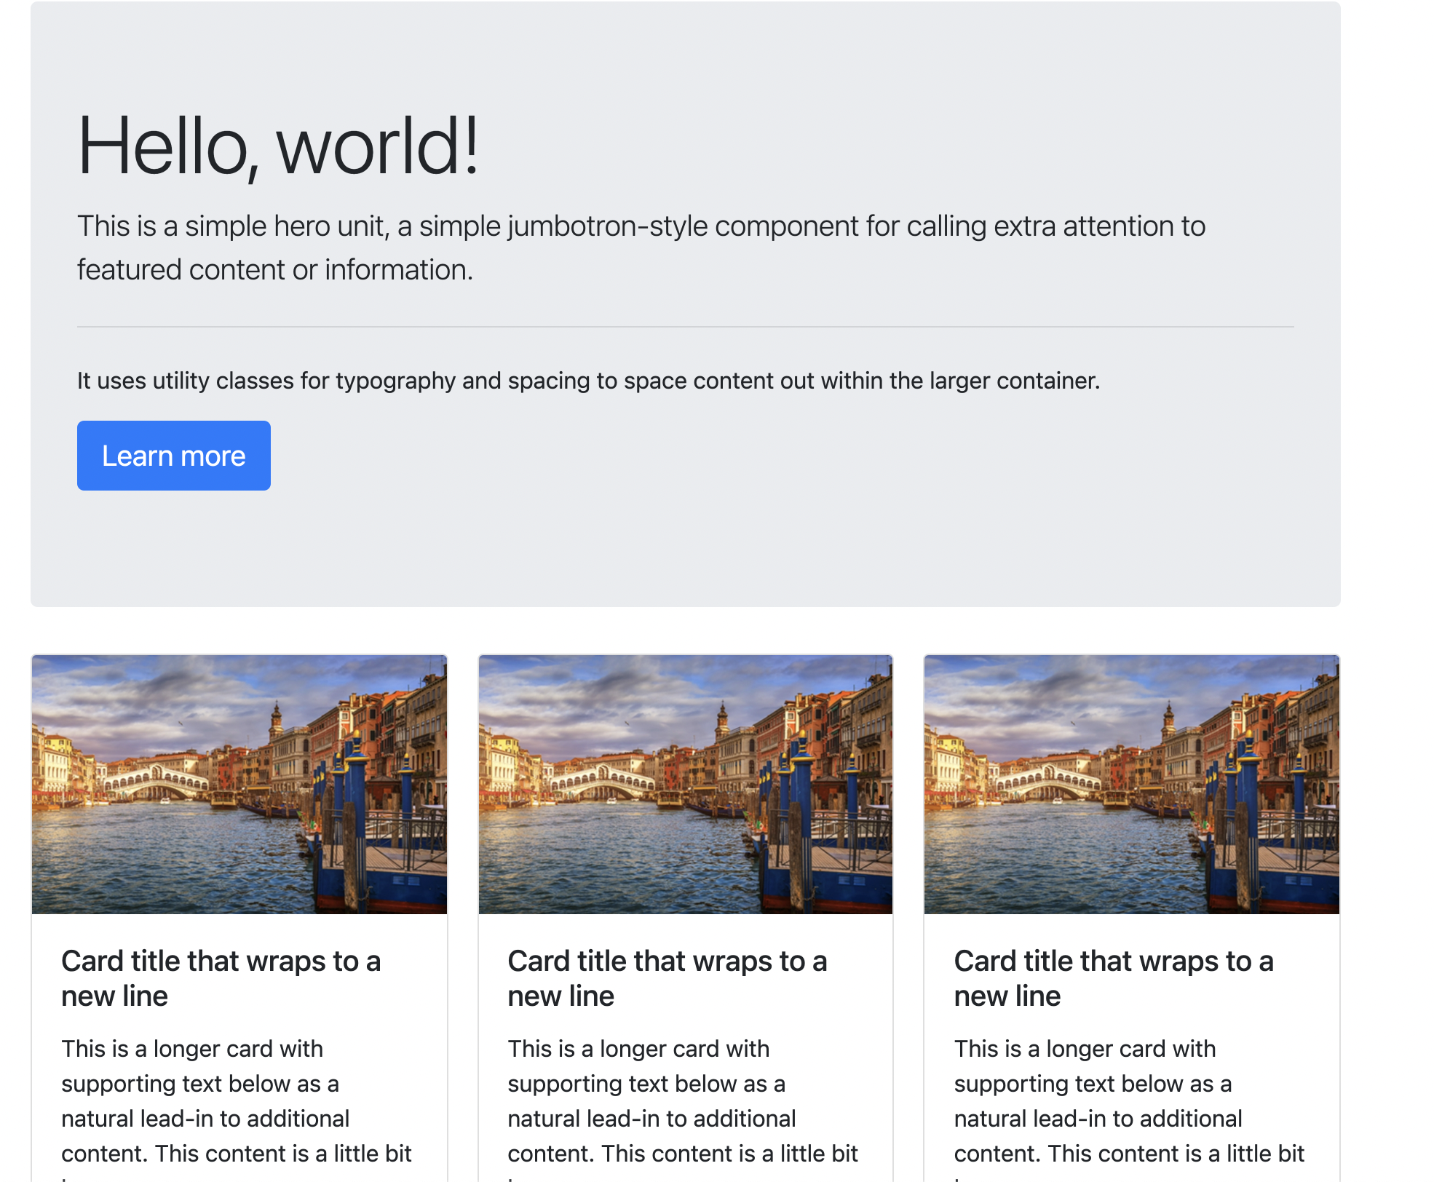Image resolution: width=1434 pixels, height=1182 pixels.
Task: Click the word "jumbotron-style" in the lead text
Action: (x=607, y=226)
